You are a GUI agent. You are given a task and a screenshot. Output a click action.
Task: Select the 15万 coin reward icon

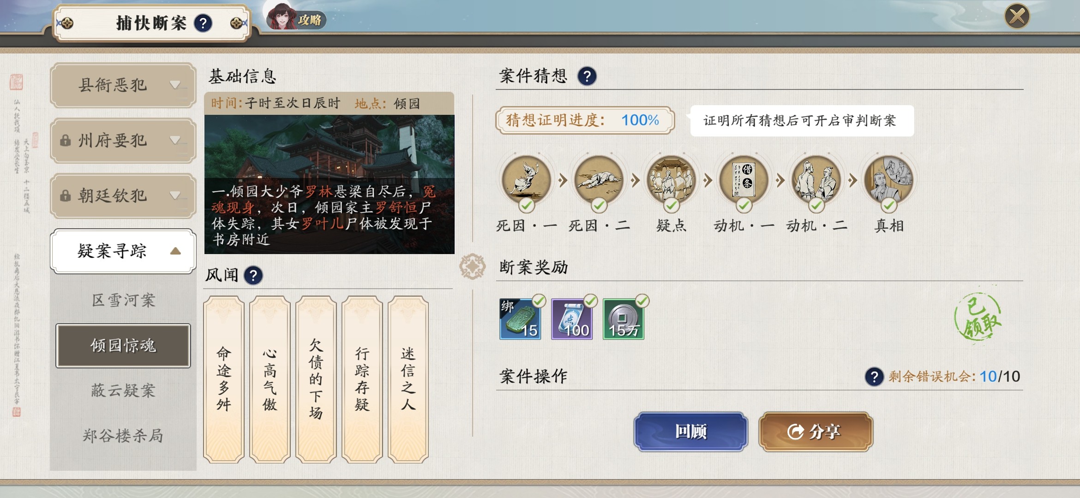click(623, 319)
